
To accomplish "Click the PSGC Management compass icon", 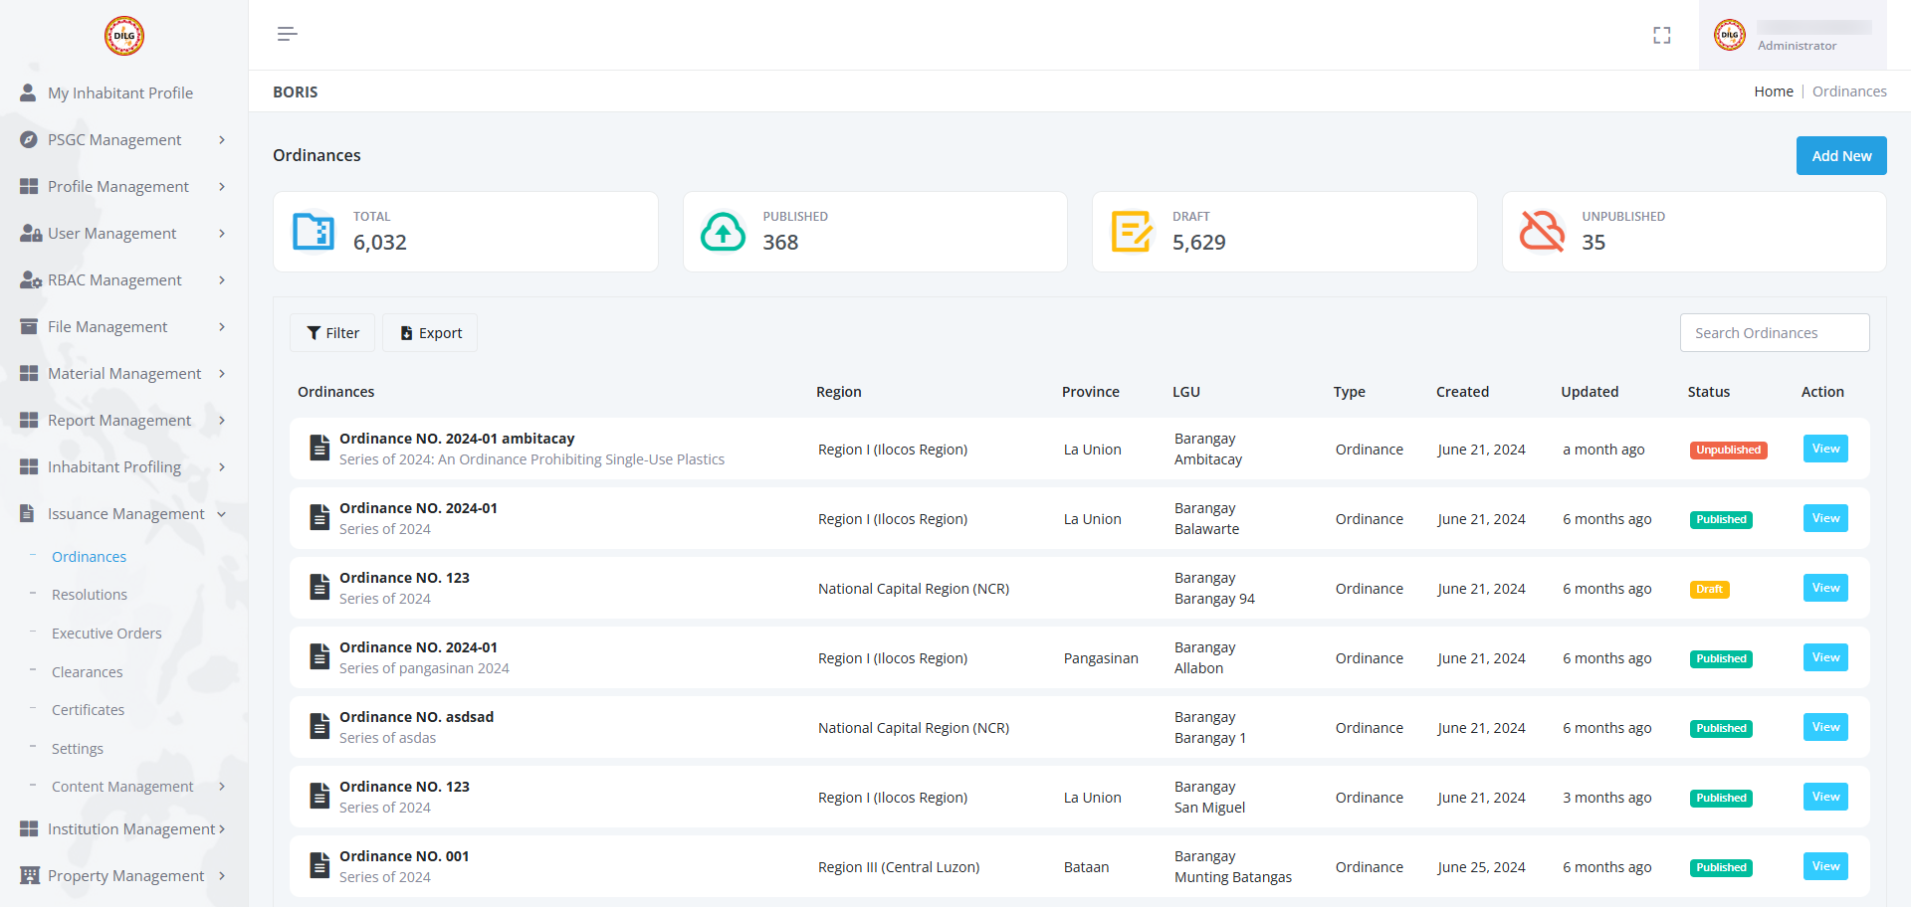I will 29,139.
